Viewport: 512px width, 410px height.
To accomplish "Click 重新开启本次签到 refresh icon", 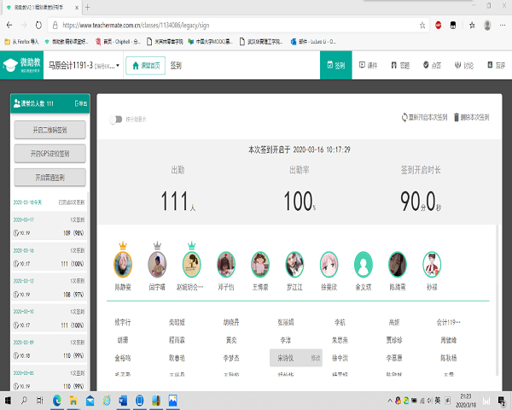I will (x=404, y=117).
